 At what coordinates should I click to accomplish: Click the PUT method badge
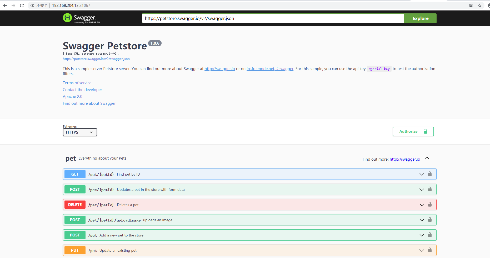75,250
